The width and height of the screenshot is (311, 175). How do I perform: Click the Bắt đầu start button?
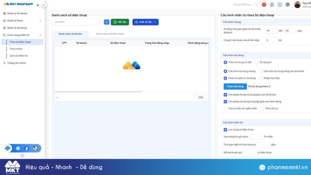click(x=120, y=22)
